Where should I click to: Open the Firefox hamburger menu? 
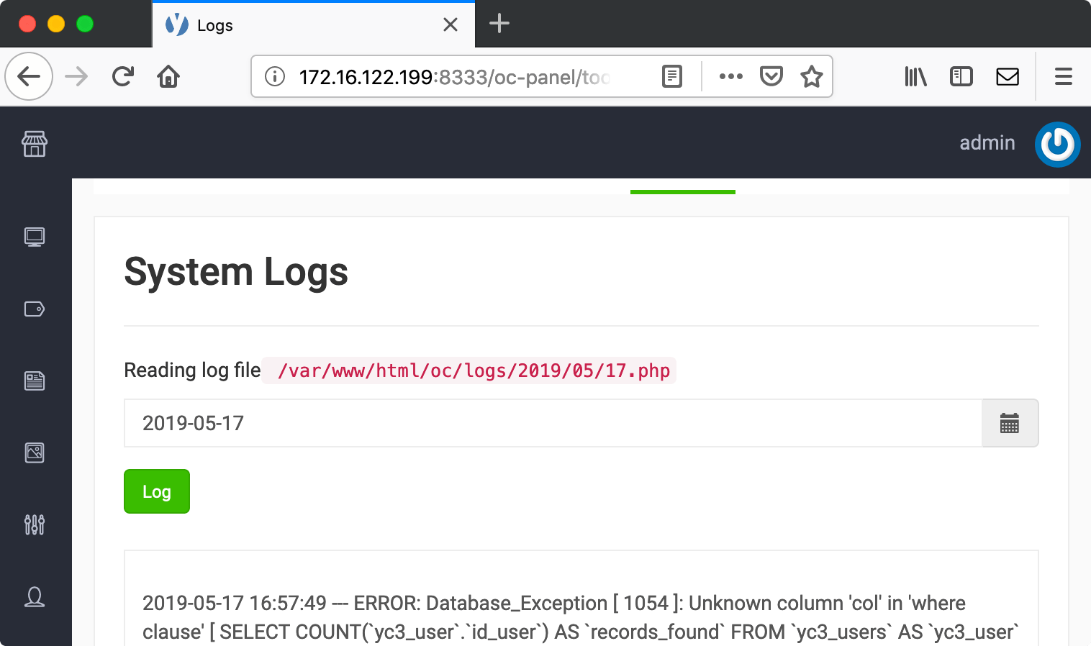(x=1064, y=76)
